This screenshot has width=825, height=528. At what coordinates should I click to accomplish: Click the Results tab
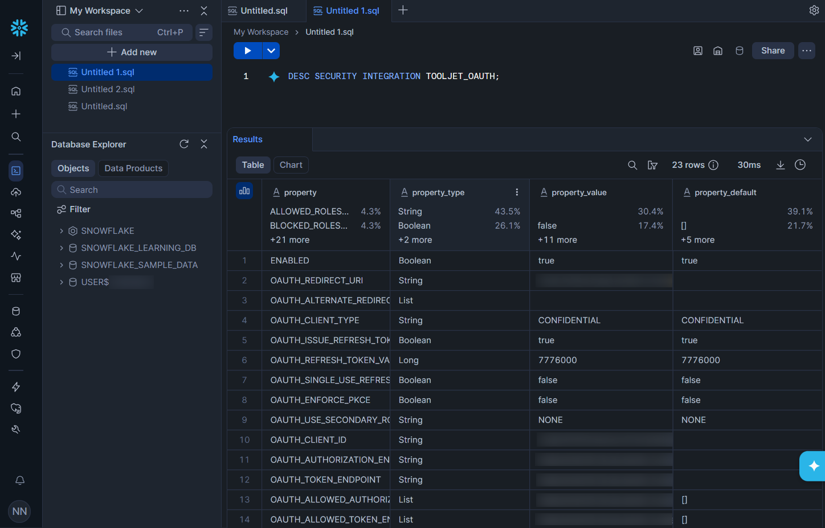click(247, 139)
